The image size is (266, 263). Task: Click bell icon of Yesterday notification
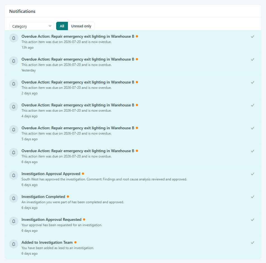point(14,61)
